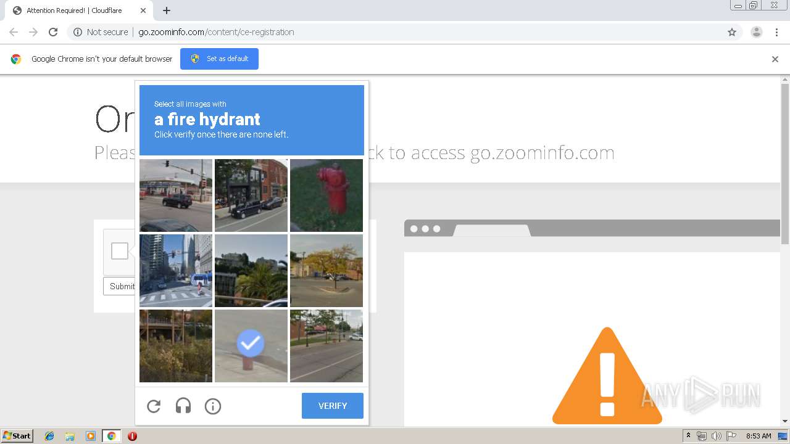
Task: Open the red security shield taskbar icon
Action: 132,436
